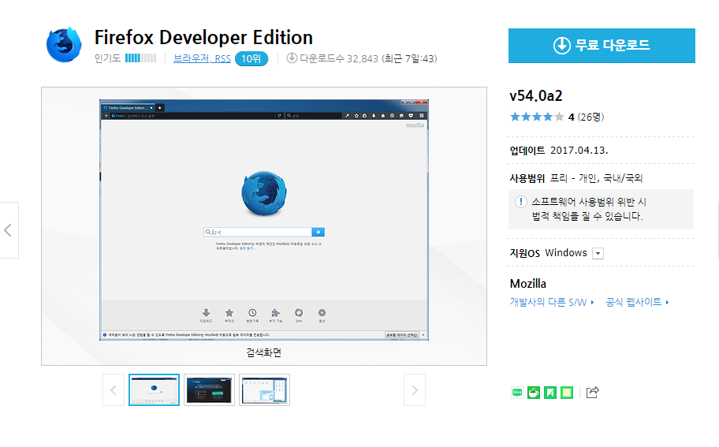Viewport: 719px width, 447px height.
Task: Click the screenshot caption 검색화면
Action: pos(263,352)
